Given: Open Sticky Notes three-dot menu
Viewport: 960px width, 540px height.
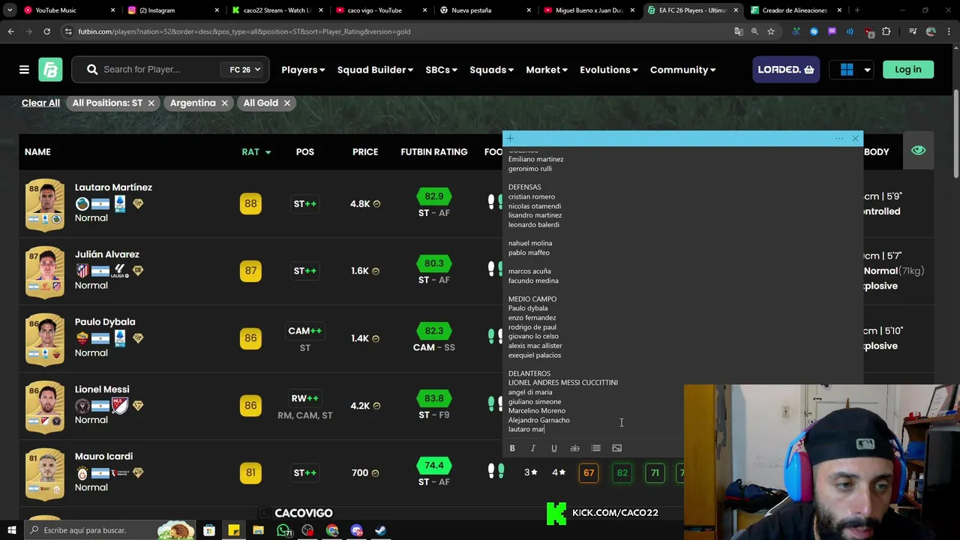Looking at the screenshot, I should [839, 139].
